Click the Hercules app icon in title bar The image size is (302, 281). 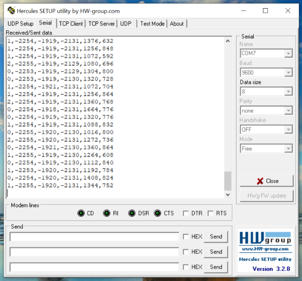[11, 11]
